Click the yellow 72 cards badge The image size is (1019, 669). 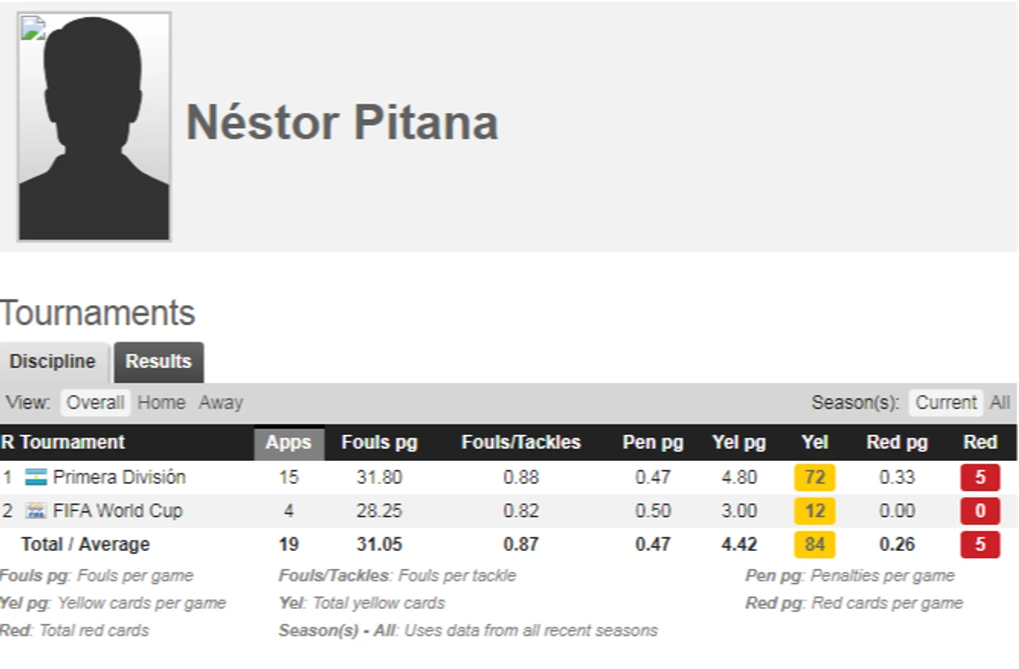pos(815,477)
